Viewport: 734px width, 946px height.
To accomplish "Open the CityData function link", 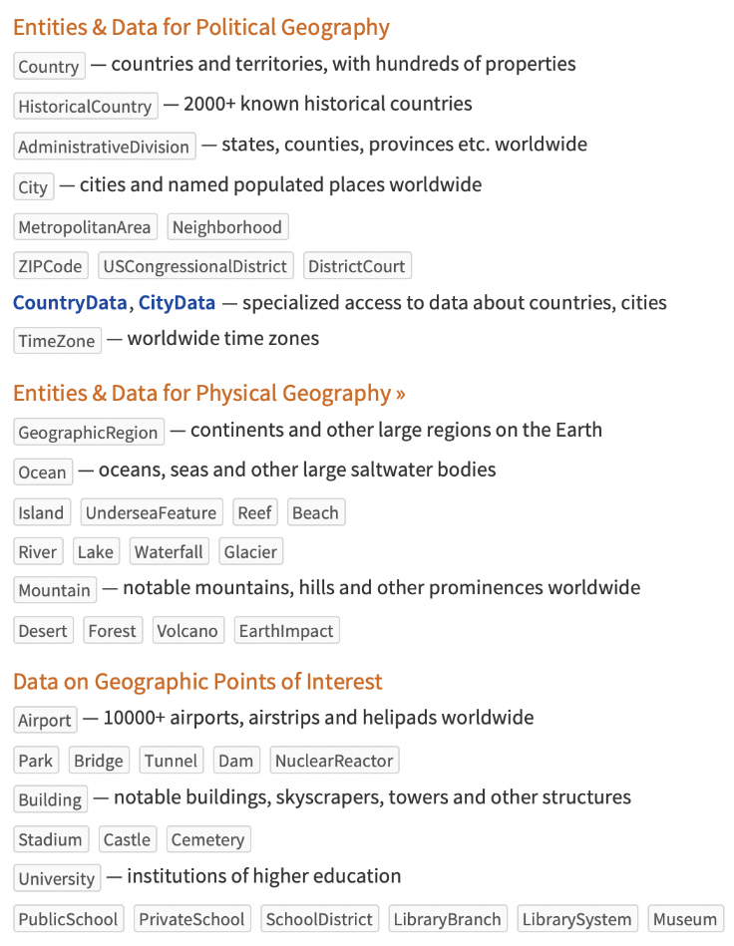I will 177,303.
